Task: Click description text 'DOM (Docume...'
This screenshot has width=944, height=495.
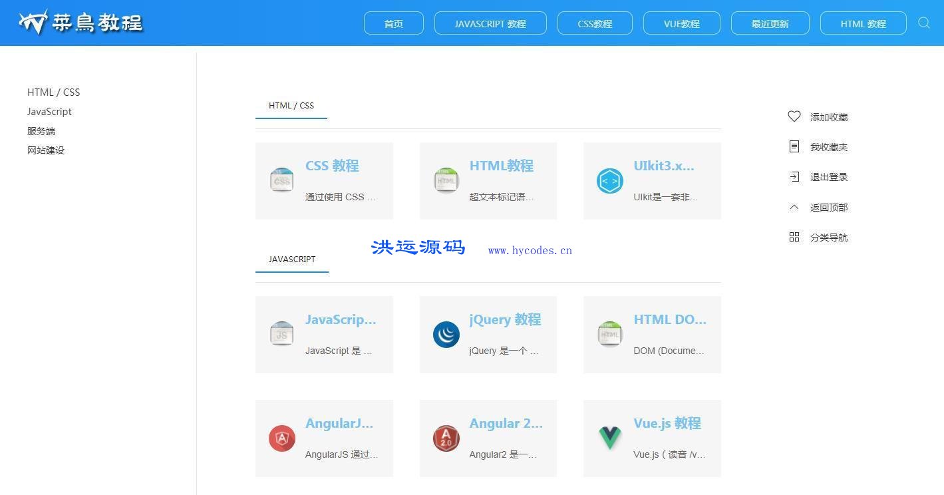Action: click(x=669, y=351)
